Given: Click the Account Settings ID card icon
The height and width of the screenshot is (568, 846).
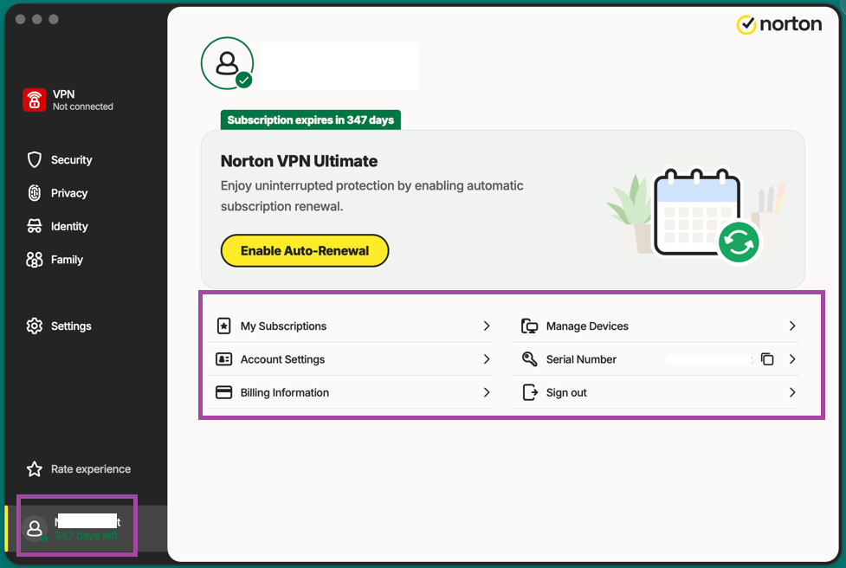Looking at the screenshot, I should (x=224, y=359).
